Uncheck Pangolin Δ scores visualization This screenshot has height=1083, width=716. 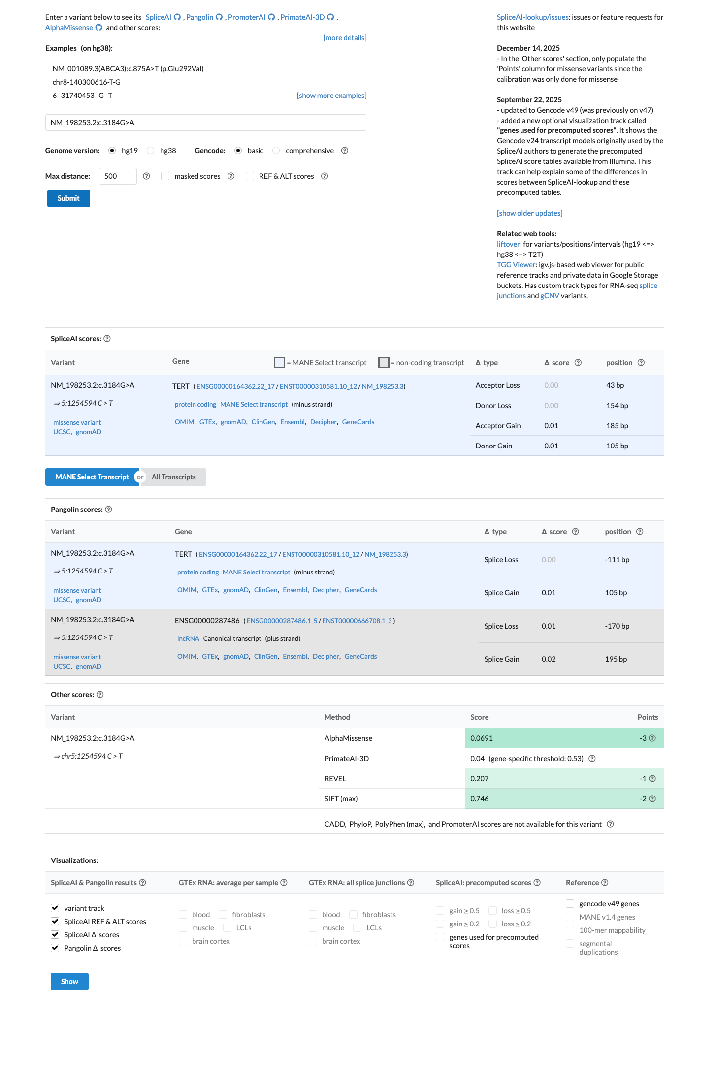pos(55,948)
